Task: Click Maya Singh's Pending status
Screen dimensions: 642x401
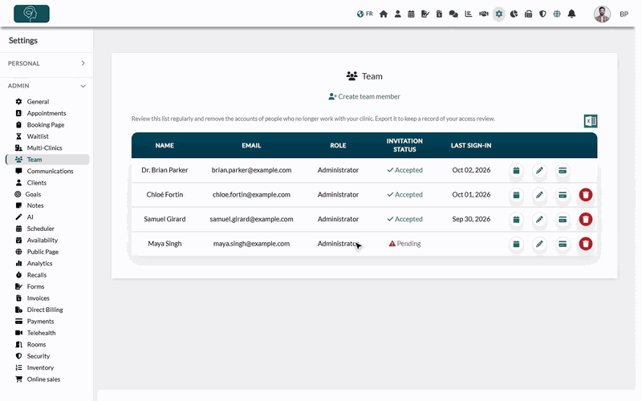Action: click(x=404, y=244)
